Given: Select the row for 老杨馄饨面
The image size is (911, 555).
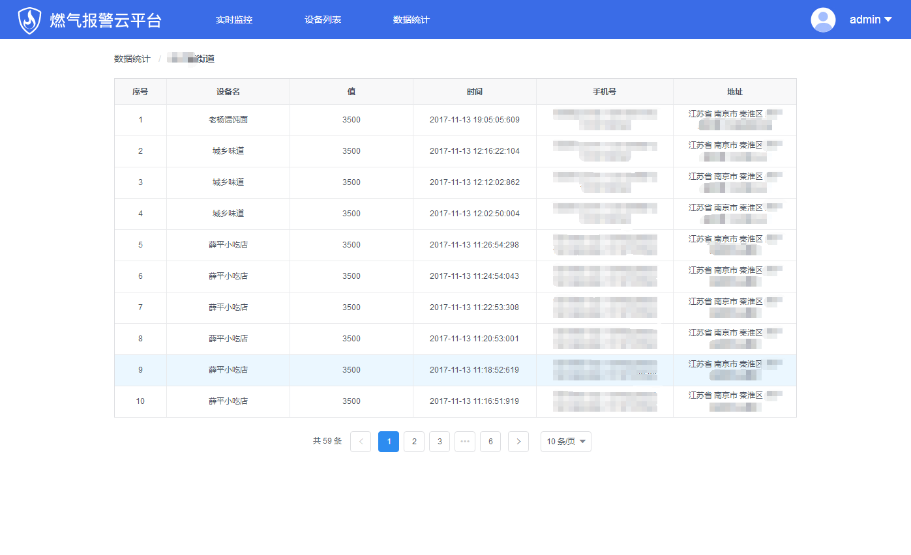Looking at the screenshot, I should (228, 120).
